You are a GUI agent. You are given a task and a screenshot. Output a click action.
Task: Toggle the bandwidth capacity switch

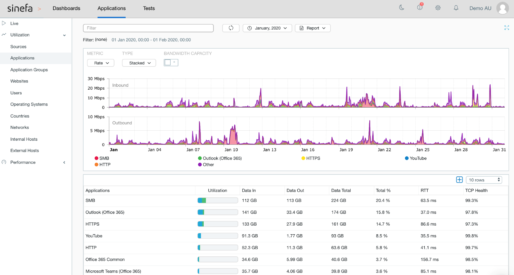[x=171, y=63]
